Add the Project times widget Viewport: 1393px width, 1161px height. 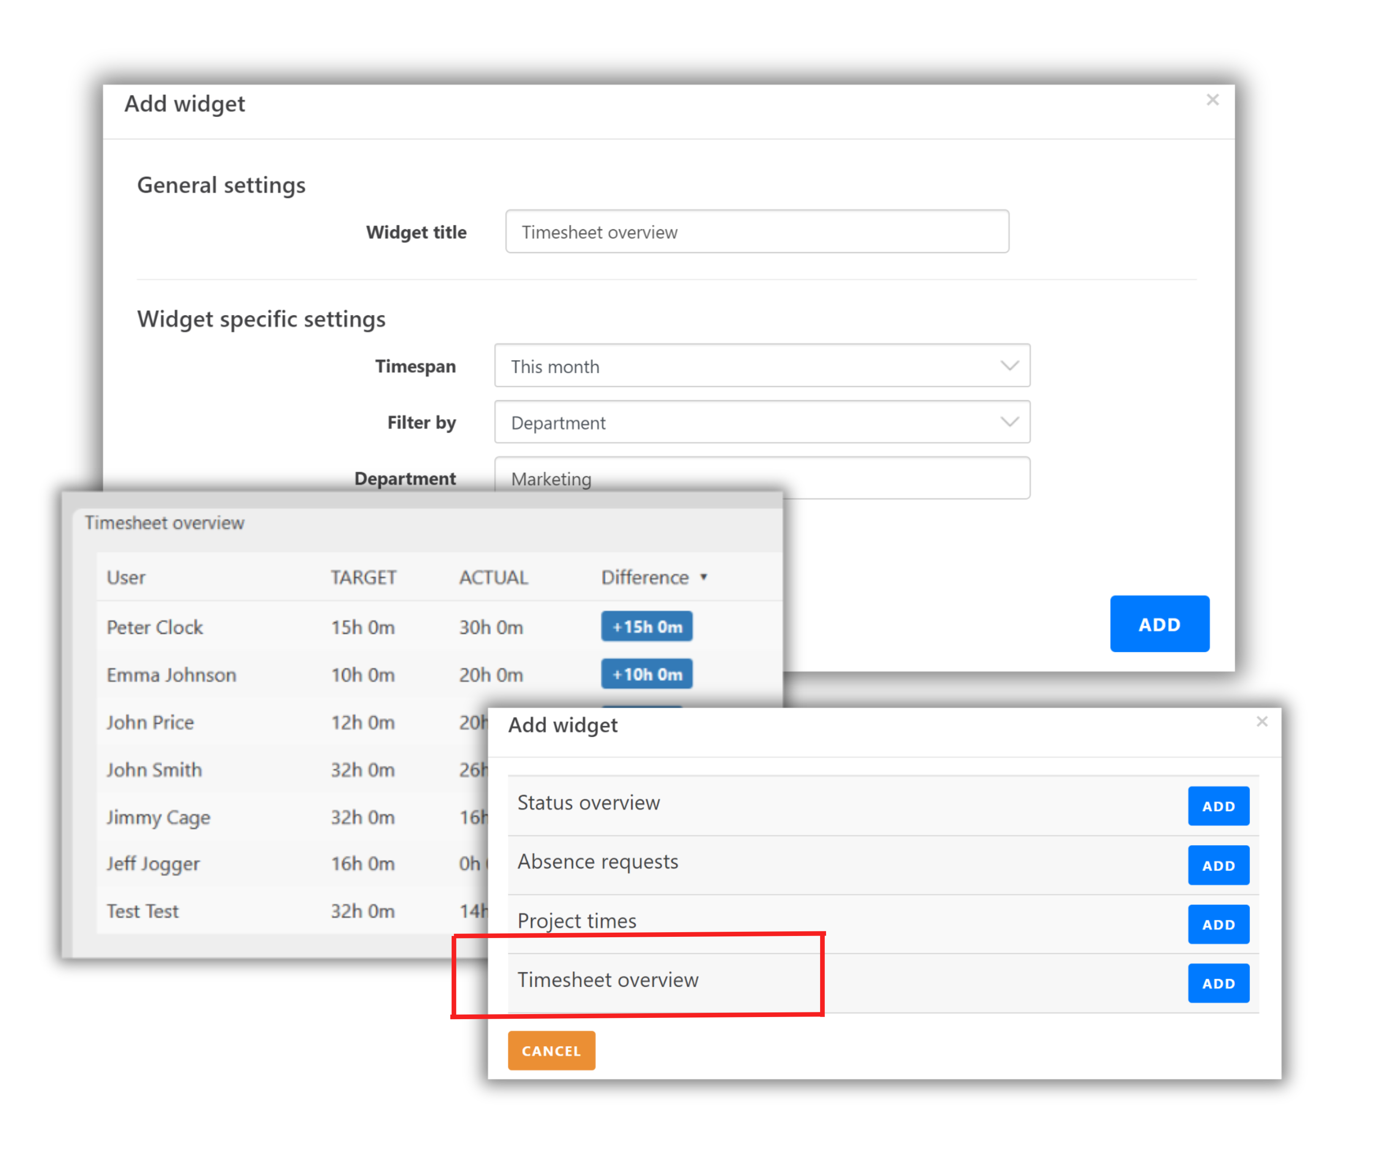click(x=1219, y=923)
